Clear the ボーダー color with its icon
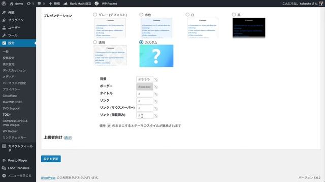This screenshot has height=182, width=325. 156,87
